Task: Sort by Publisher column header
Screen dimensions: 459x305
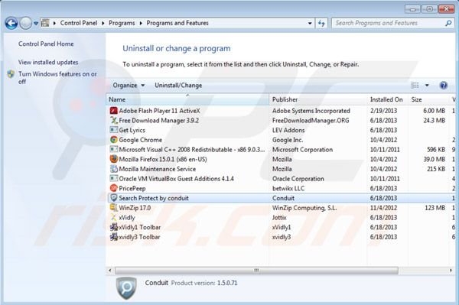Action: tap(318, 99)
